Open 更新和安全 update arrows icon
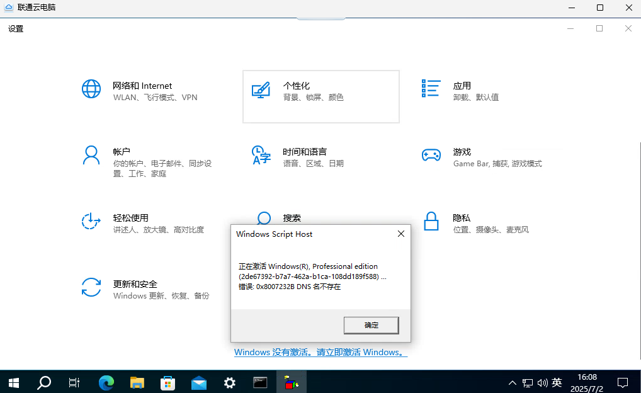The image size is (641, 393). (x=91, y=287)
